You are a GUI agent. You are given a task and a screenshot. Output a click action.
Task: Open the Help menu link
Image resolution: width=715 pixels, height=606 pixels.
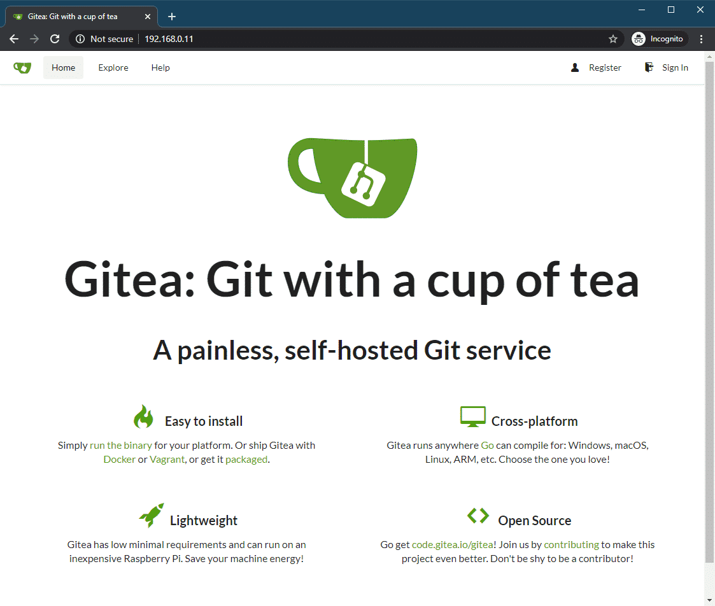click(160, 67)
